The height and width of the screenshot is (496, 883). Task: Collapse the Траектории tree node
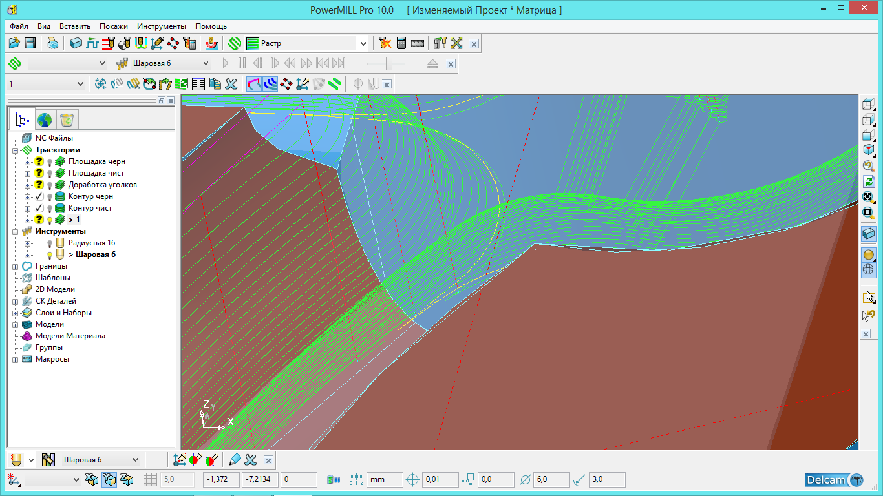pos(16,150)
